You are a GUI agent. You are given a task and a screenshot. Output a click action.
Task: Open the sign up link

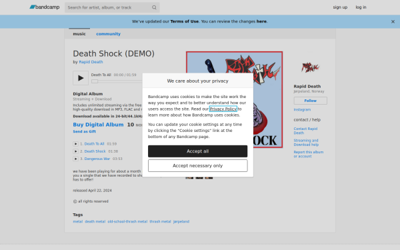click(x=340, y=7)
